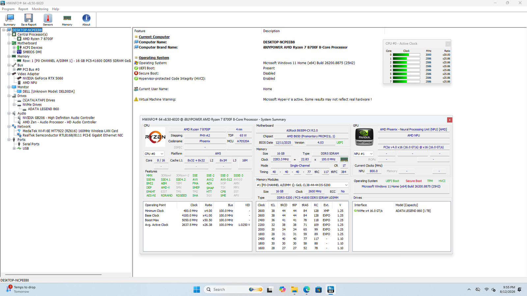Open the Sensors thermometer icon
The height and width of the screenshot is (296, 527).
pyautogui.click(x=48, y=20)
